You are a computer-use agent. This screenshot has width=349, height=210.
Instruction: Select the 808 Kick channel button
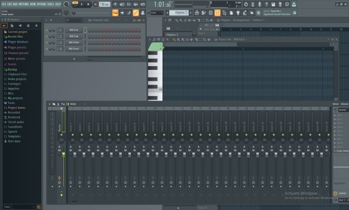pos(74,30)
